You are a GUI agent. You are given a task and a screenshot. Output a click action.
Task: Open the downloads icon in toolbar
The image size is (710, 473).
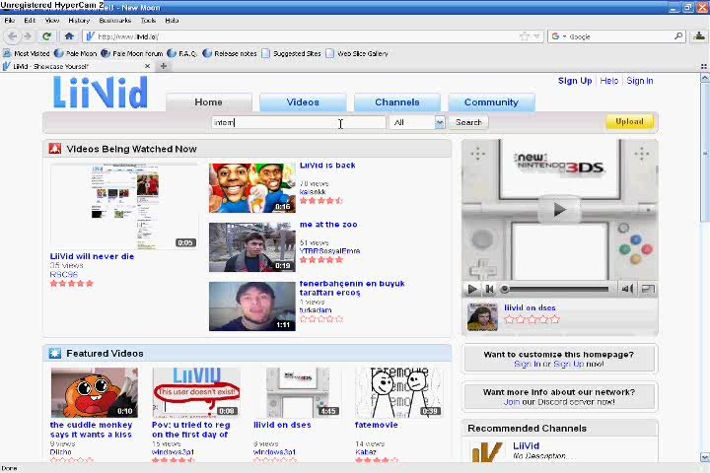point(699,36)
